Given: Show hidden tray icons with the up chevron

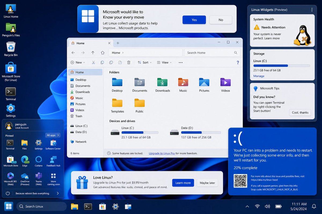Looking at the screenshot, I should point(247,206).
